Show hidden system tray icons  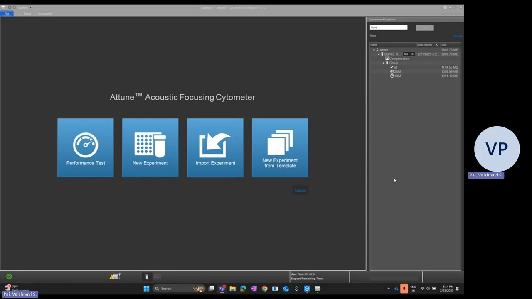pos(389,289)
